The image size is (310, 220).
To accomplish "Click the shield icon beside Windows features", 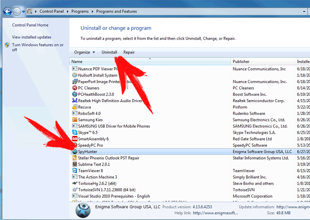I will 7,45.
